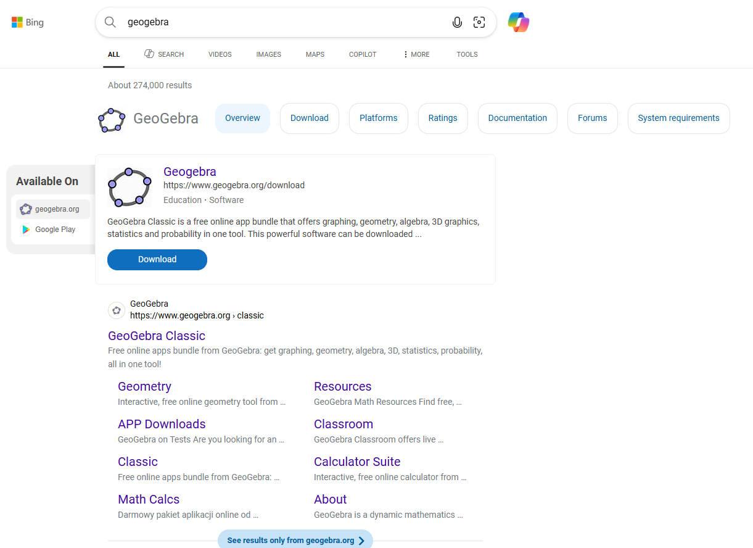Click geogebra.org/download URL in card

coord(234,185)
